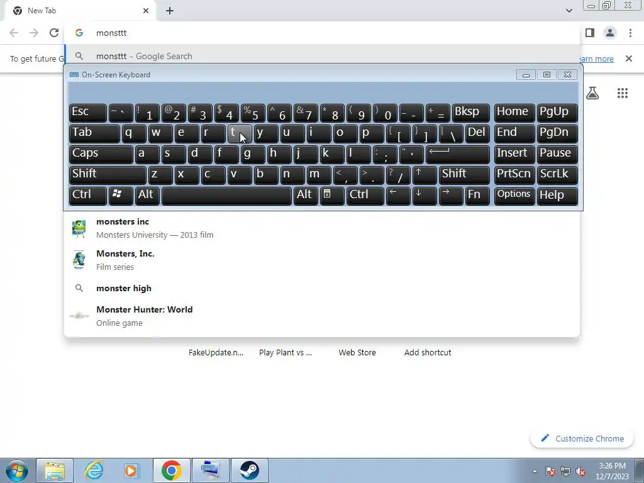Click the space bar on keyboard
Viewport: 644px width, 483px height.
click(226, 196)
